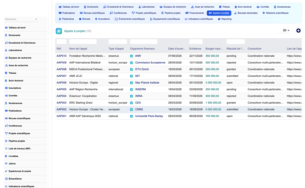Open Missions scientifiques top tab
The height and width of the screenshot is (188, 305).
click(x=276, y=13)
